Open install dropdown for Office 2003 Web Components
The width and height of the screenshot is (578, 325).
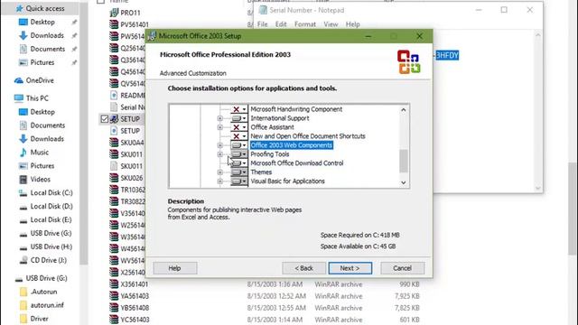pos(238,145)
